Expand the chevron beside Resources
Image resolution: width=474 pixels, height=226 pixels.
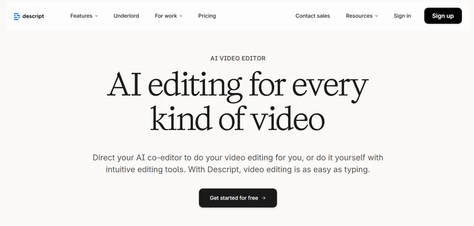[x=376, y=16]
